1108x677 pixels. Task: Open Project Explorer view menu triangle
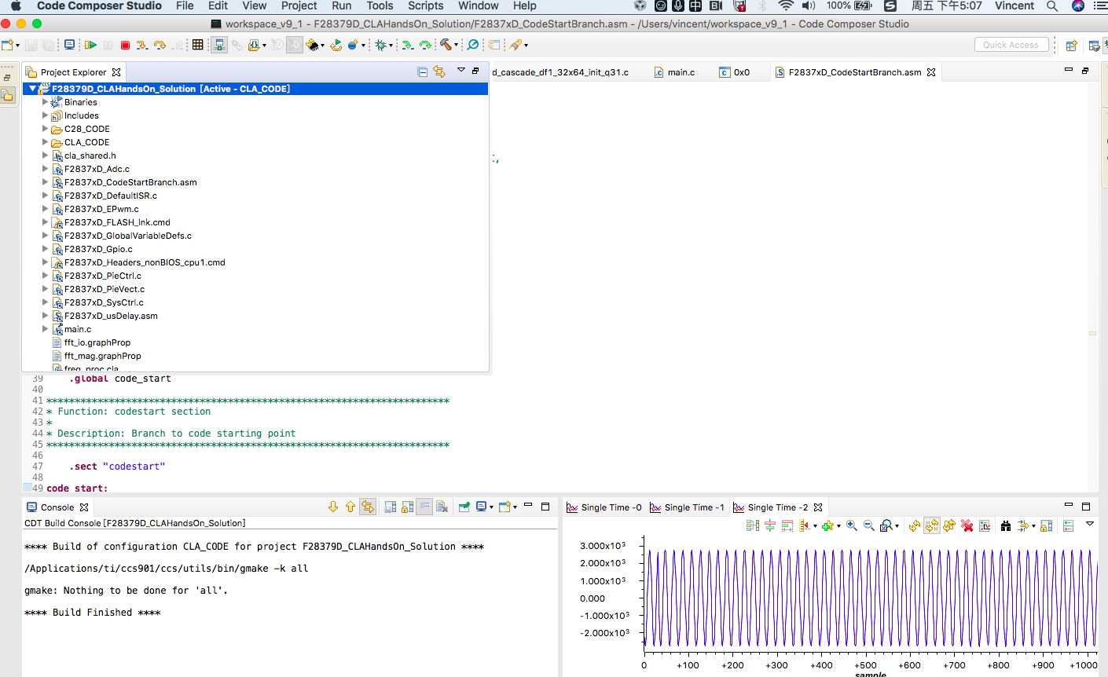[x=461, y=71]
